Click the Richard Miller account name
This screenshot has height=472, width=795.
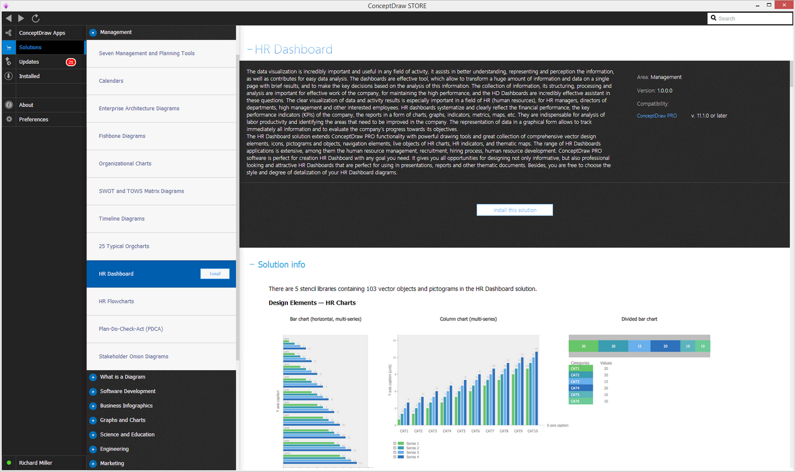[x=36, y=463]
